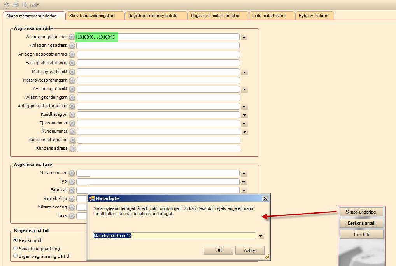Expand the Typ dropdown
The width and height of the screenshot is (396, 266).
244,182
